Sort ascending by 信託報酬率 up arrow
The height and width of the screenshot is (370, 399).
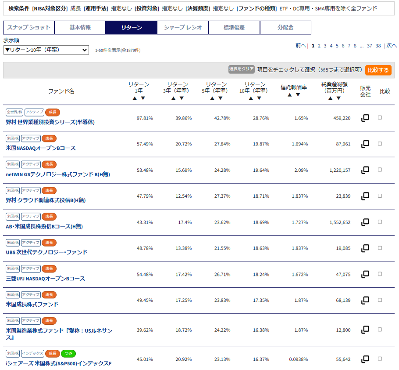tap(290, 94)
